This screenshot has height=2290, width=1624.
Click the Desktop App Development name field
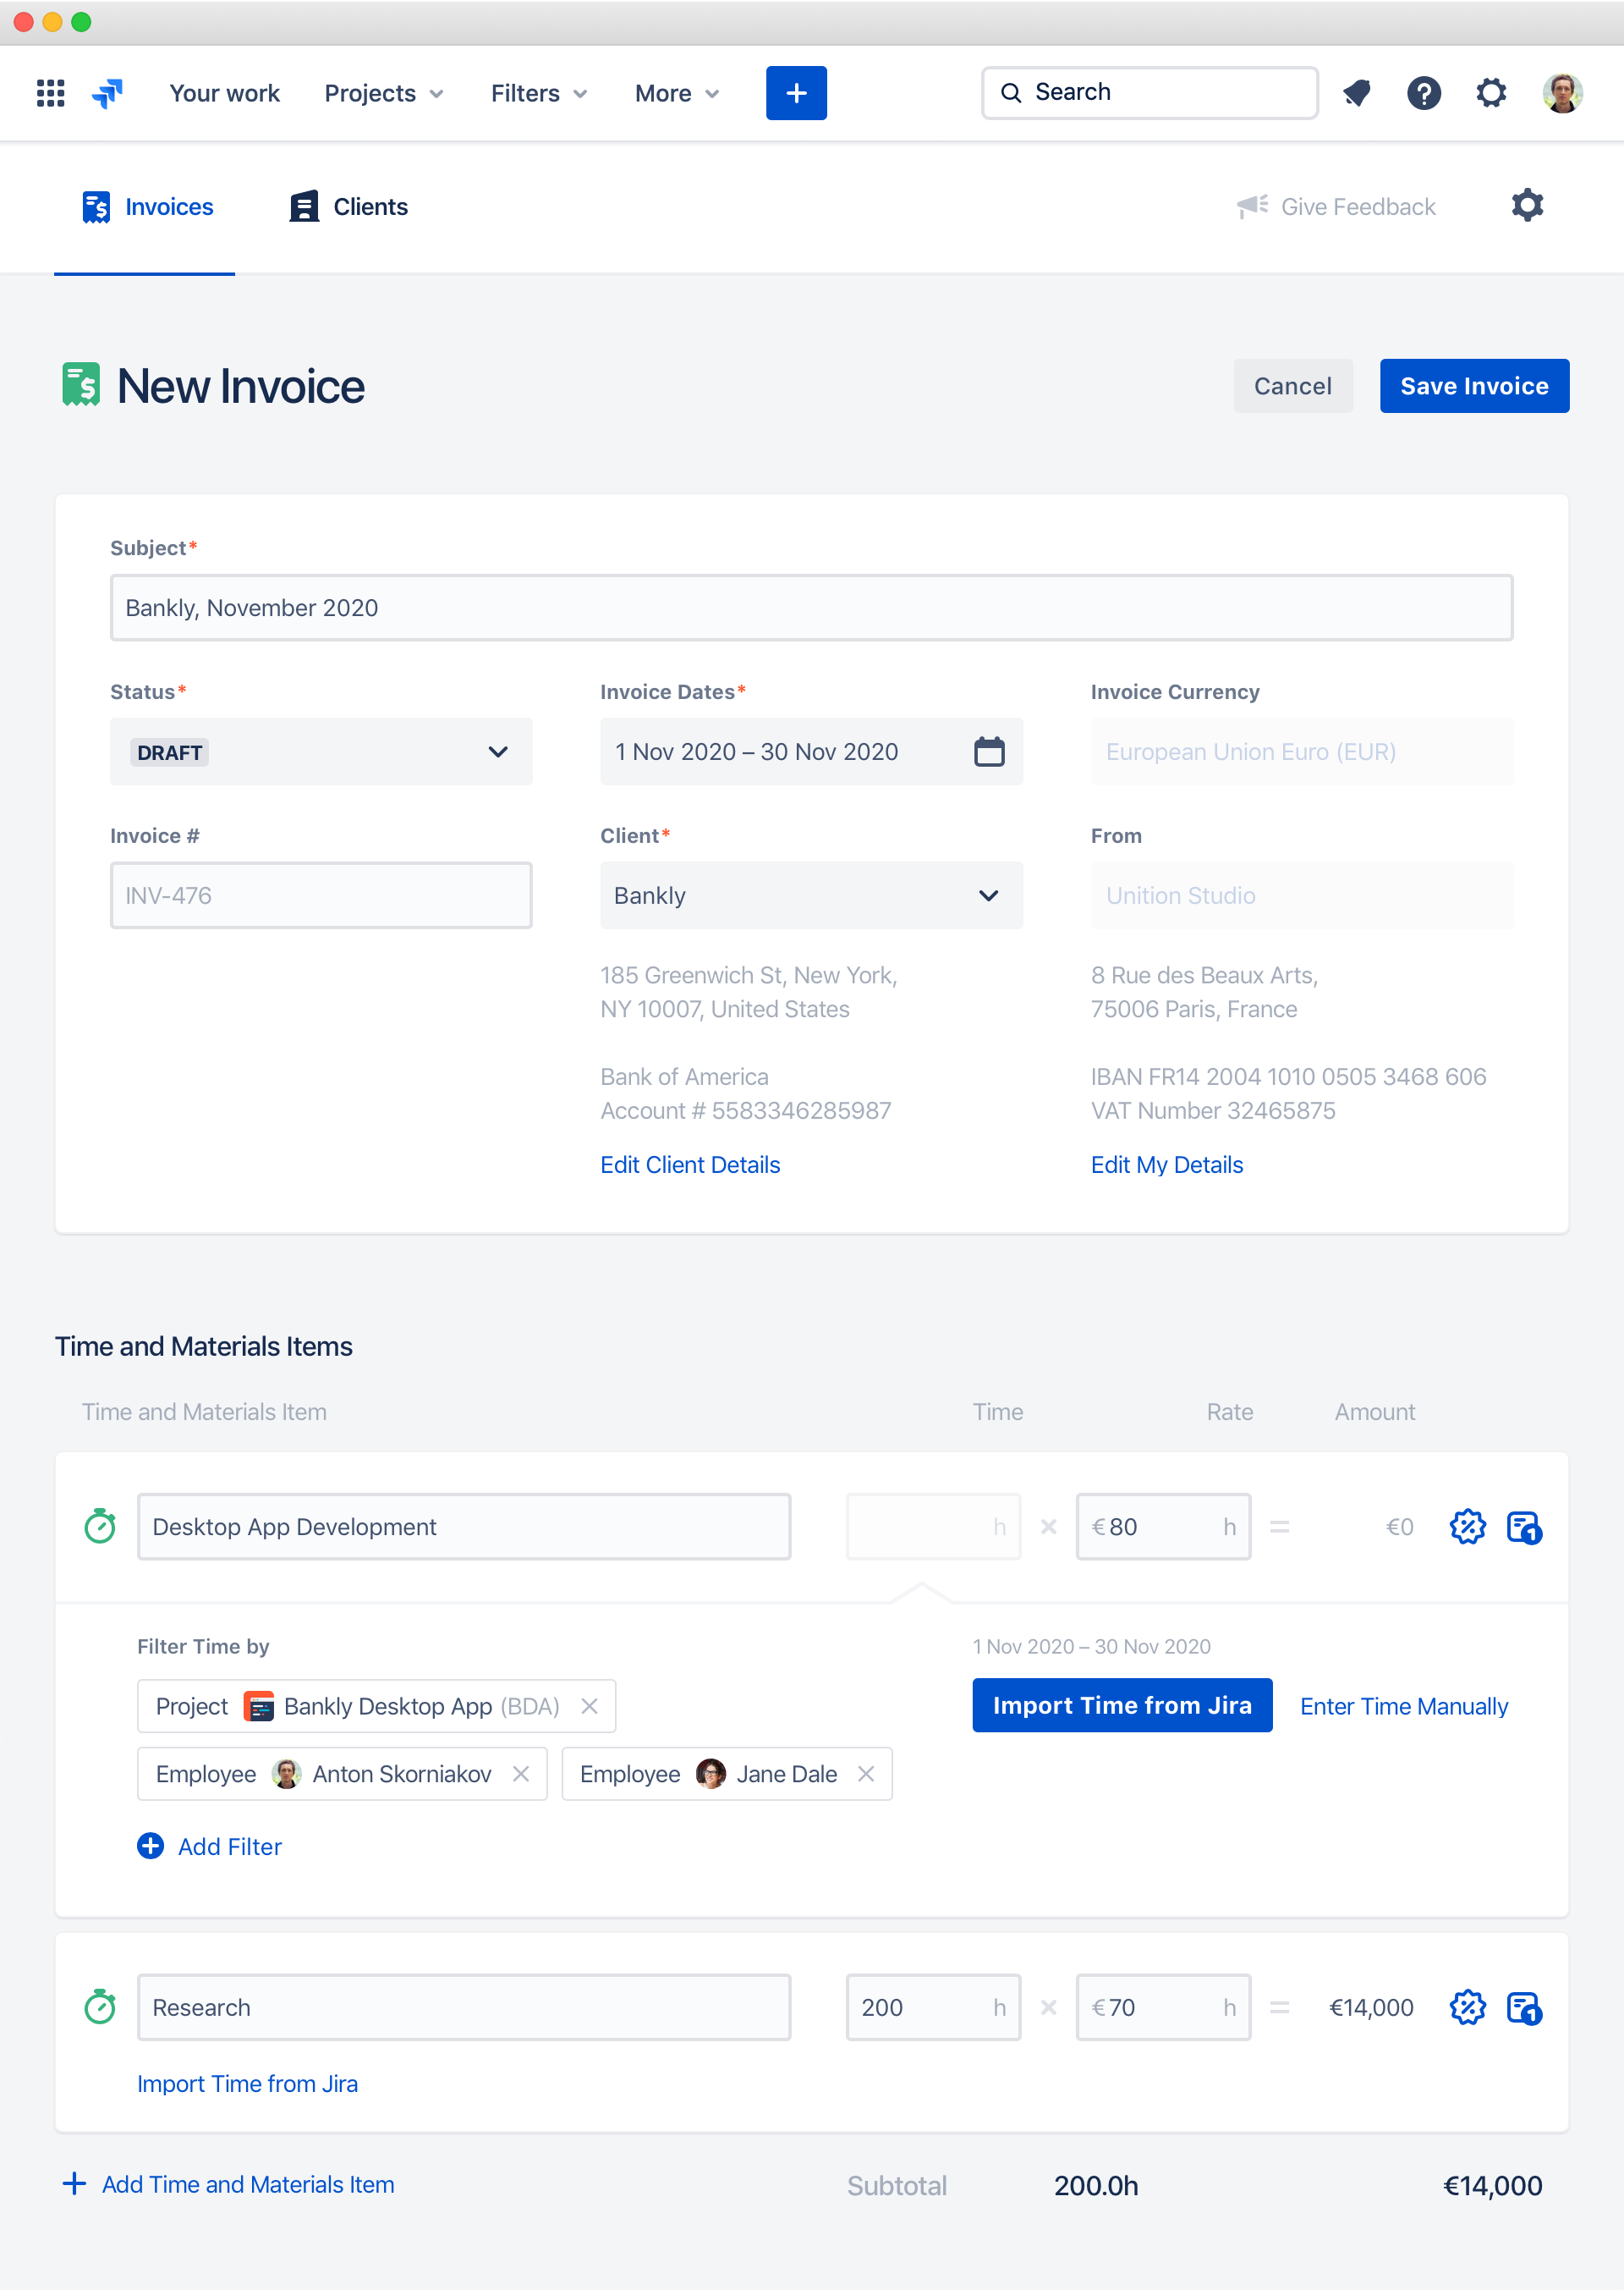pos(464,1527)
